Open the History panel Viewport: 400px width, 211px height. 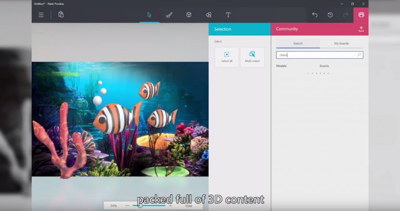(330, 15)
